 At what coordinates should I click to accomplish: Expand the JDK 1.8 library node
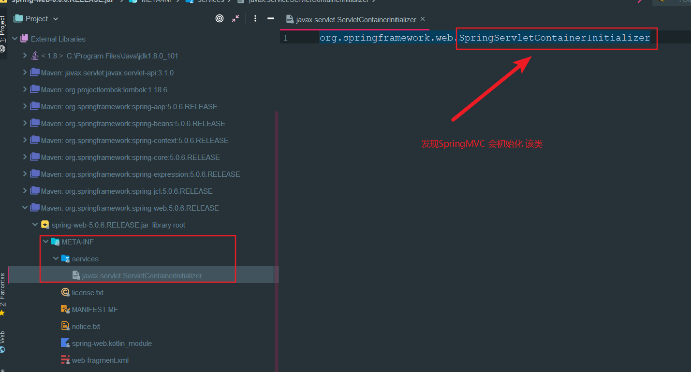(x=25, y=56)
